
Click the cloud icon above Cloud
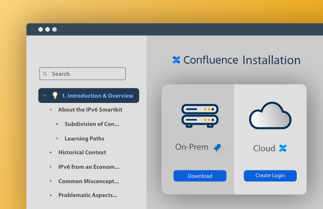pos(270,115)
